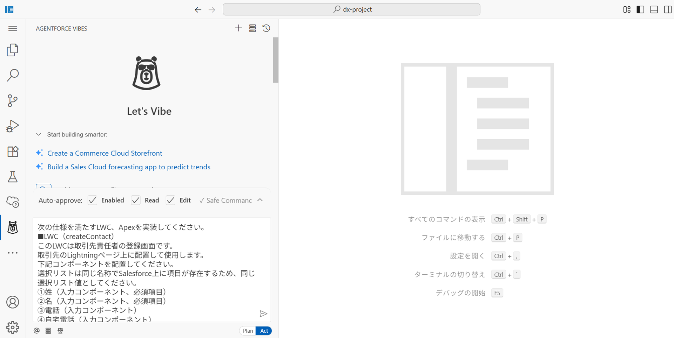
Task: Open the Explorer files icon in sidebar
Action: 13,50
